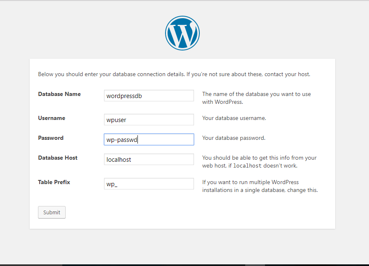
Task: Click the "Table Prefix" label
Action: (54, 182)
